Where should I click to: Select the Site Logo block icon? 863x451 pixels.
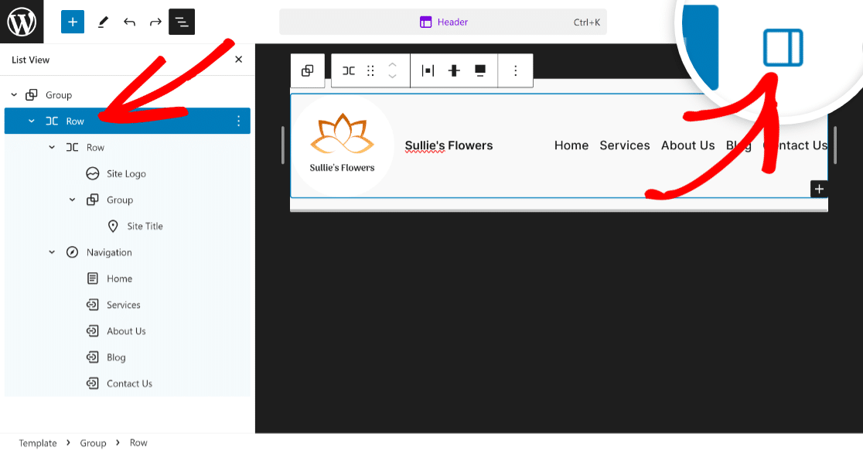(x=93, y=173)
